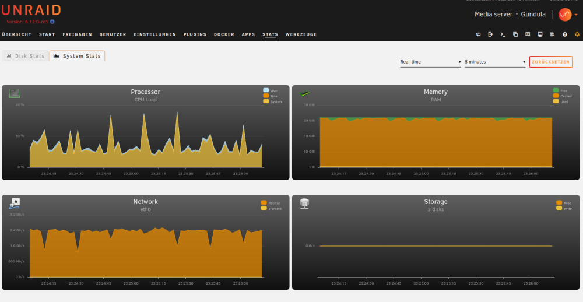Click the Disk Stats bar chart icon

(9, 56)
